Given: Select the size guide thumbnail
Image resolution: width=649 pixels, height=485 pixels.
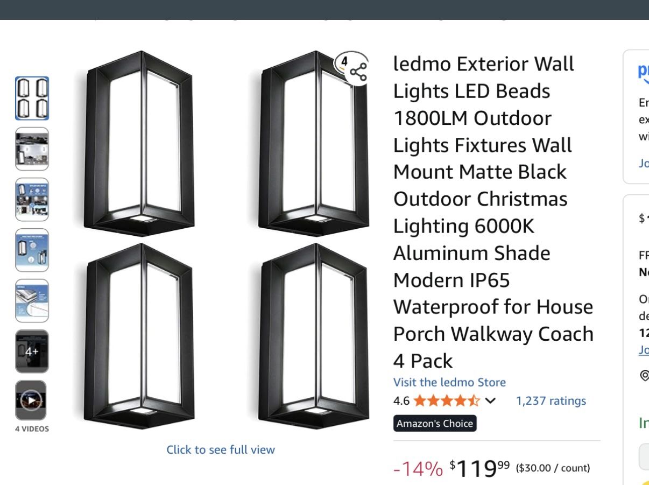Looking at the screenshot, I should 32,250.
